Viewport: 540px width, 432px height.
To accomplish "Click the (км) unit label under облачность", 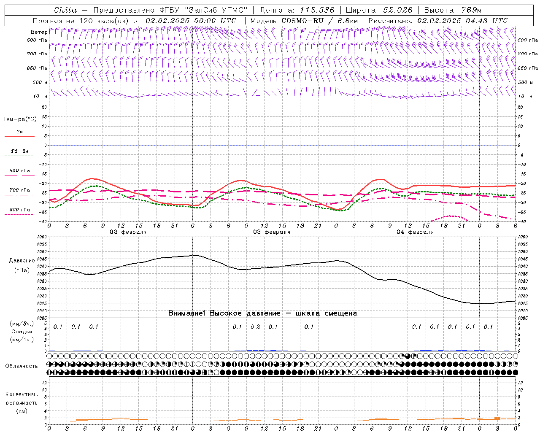I will 22,410.
